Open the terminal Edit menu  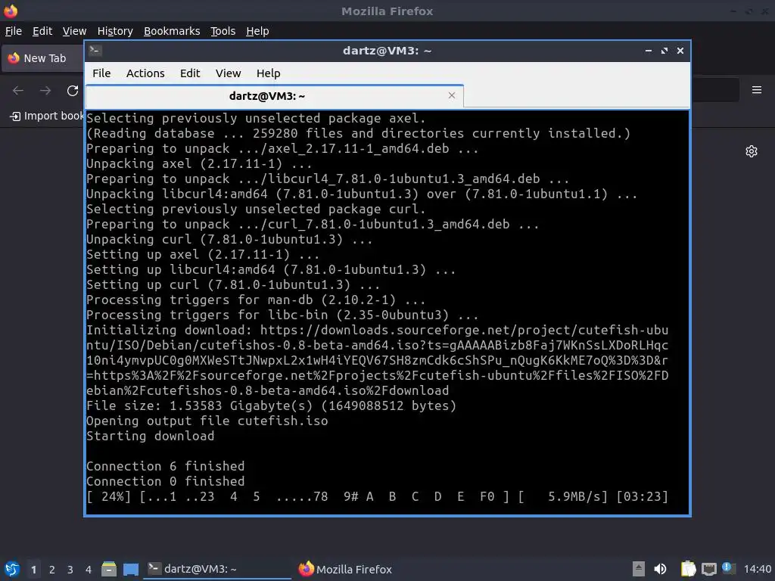click(x=190, y=73)
